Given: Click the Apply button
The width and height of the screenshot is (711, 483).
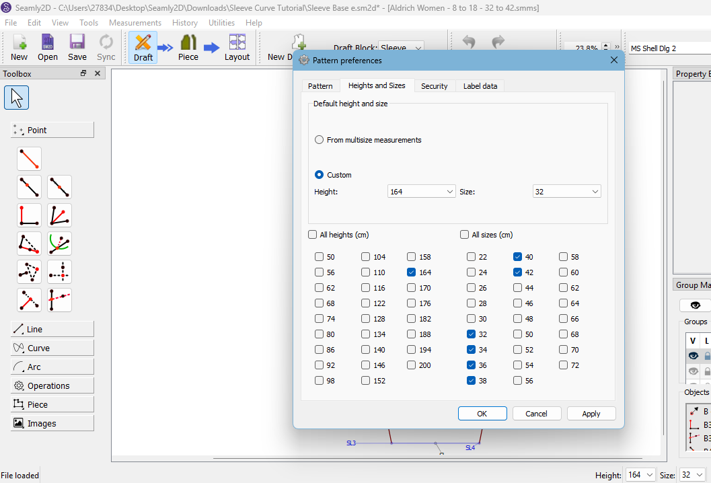Looking at the screenshot, I should [x=591, y=414].
